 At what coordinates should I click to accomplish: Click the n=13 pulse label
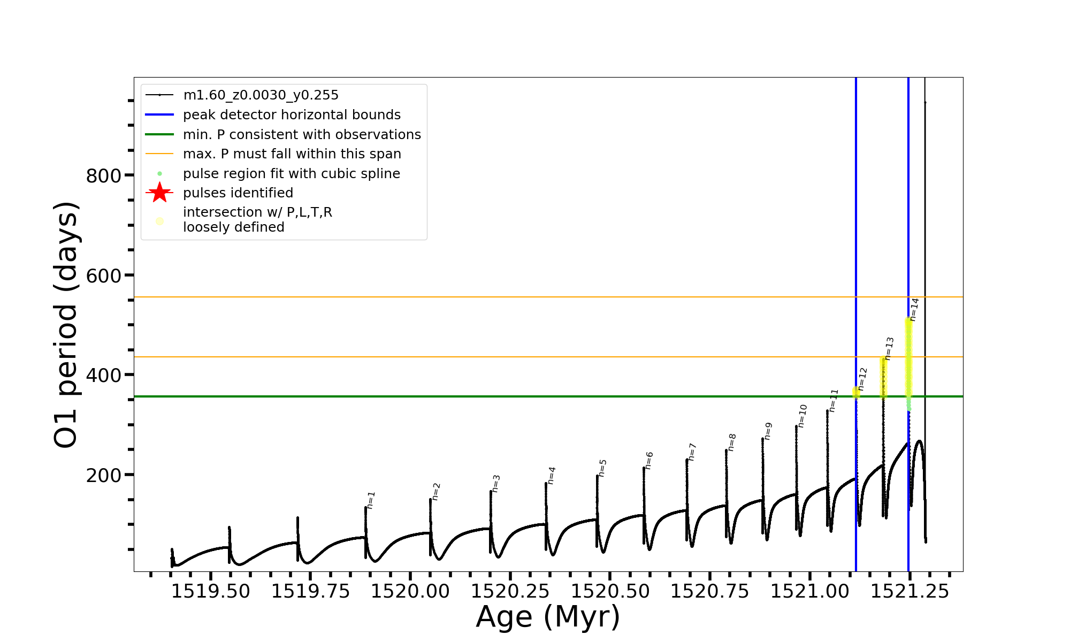pos(889,348)
